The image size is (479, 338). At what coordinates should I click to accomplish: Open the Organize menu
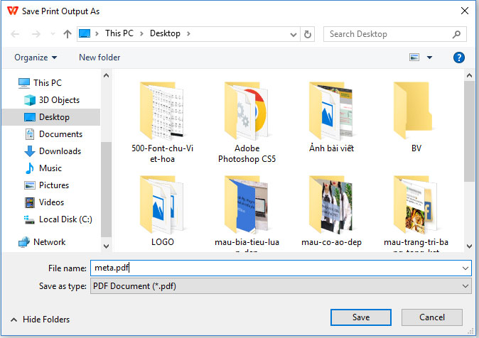[35, 58]
